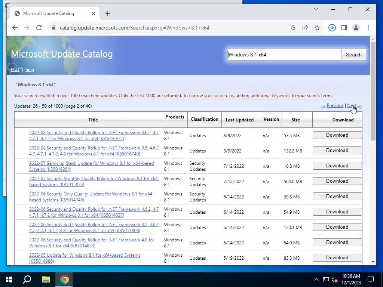383x287 pixels.
Task: Download the 54.0 MB KB5014633 update
Action: (x=337, y=242)
